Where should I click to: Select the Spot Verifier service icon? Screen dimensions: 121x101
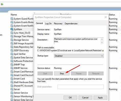[12, 54]
